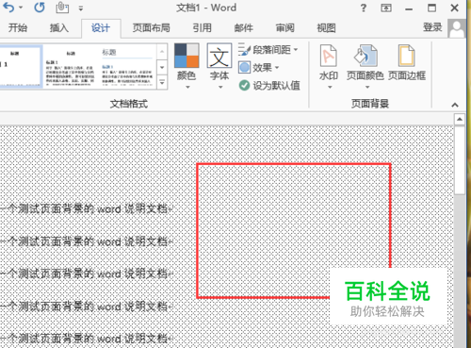This screenshot has width=471, height=348.
Task: Open the 页面布局 tab
Action: pos(151,28)
